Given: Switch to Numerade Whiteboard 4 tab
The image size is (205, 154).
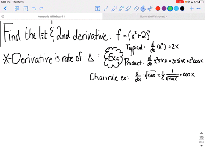Looking at the screenshot, I should coord(154,16).
